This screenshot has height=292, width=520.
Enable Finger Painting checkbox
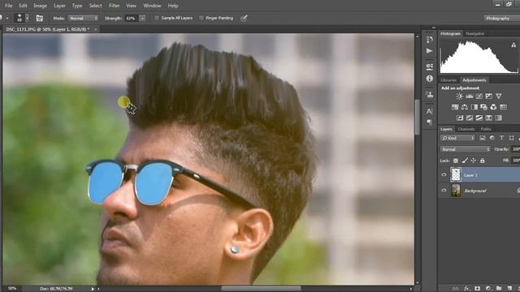pyautogui.click(x=201, y=18)
